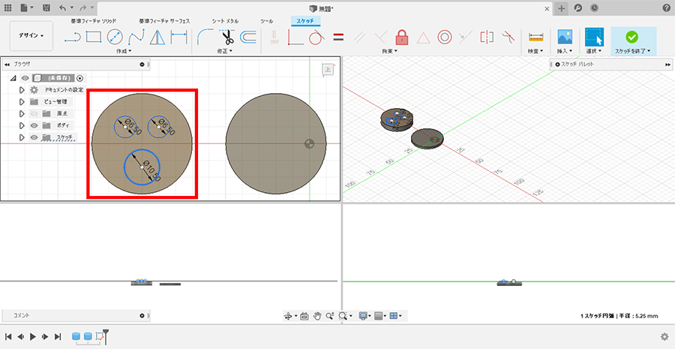Select the Line sketch tool

[x=73, y=36]
